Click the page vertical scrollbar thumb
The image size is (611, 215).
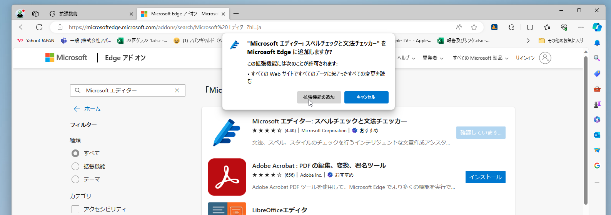click(x=586, y=130)
